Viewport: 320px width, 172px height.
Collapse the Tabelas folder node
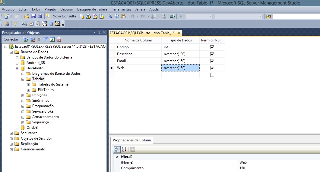click(23, 79)
